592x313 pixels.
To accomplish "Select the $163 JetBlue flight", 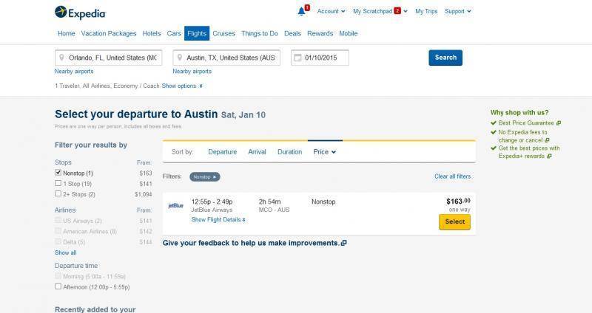I will [454, 221].
